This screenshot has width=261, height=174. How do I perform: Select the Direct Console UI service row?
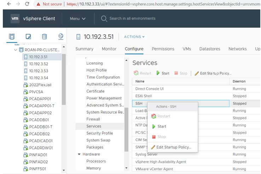click(196, 89)
